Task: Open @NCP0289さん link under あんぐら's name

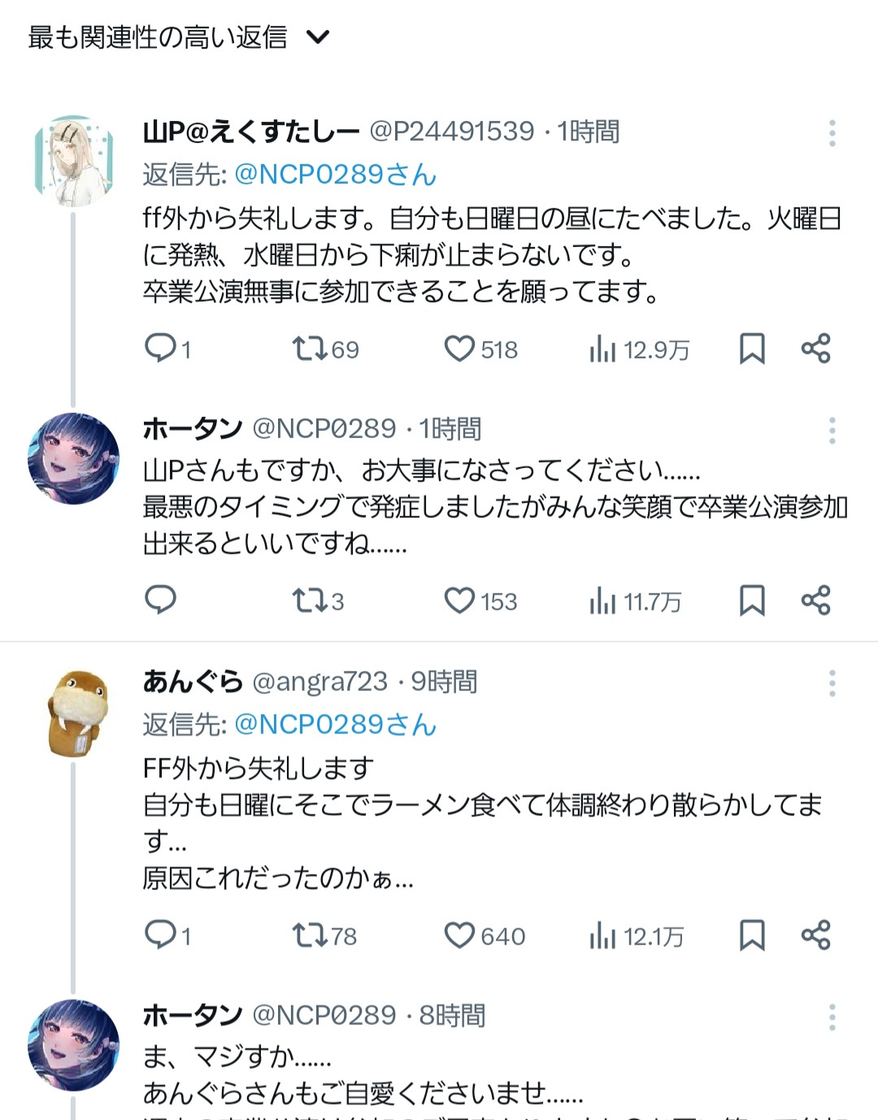Action: coord(335,723)
